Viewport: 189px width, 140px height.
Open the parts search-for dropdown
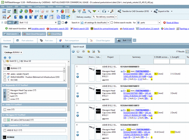(159, 23)
